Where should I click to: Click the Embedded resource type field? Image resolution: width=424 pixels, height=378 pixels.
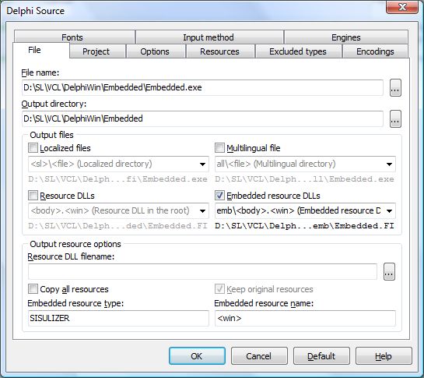pyautogui.click(x=118, y=318)
